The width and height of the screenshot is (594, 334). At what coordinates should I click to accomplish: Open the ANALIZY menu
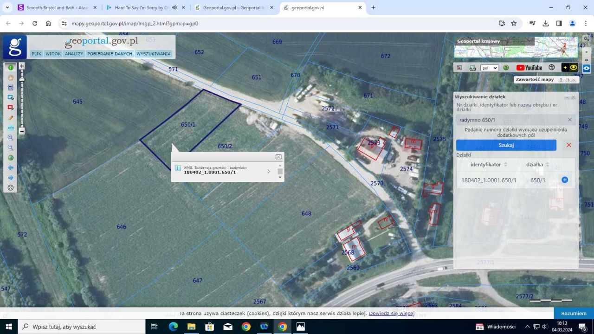[x=74, y=54]
